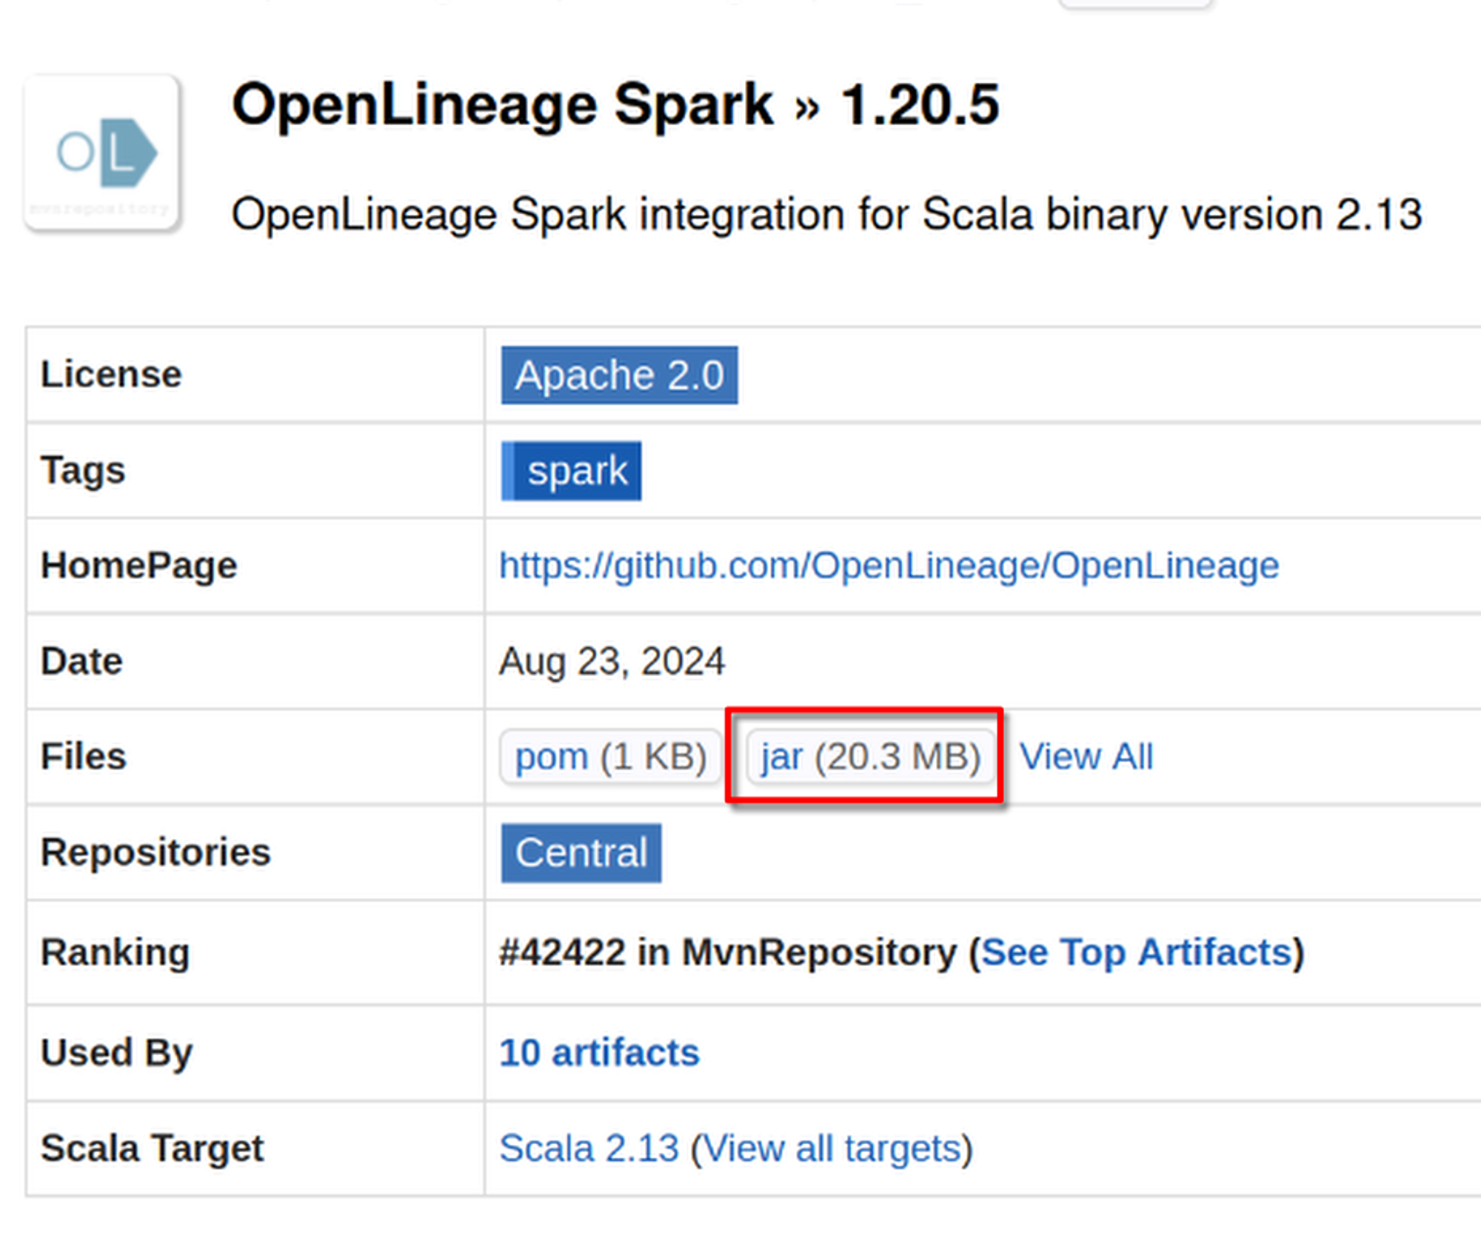Image resolution: width=1481 pixels, height=1244 pixels.
Task: Open View all targets link
Action: pos(830,1149)
